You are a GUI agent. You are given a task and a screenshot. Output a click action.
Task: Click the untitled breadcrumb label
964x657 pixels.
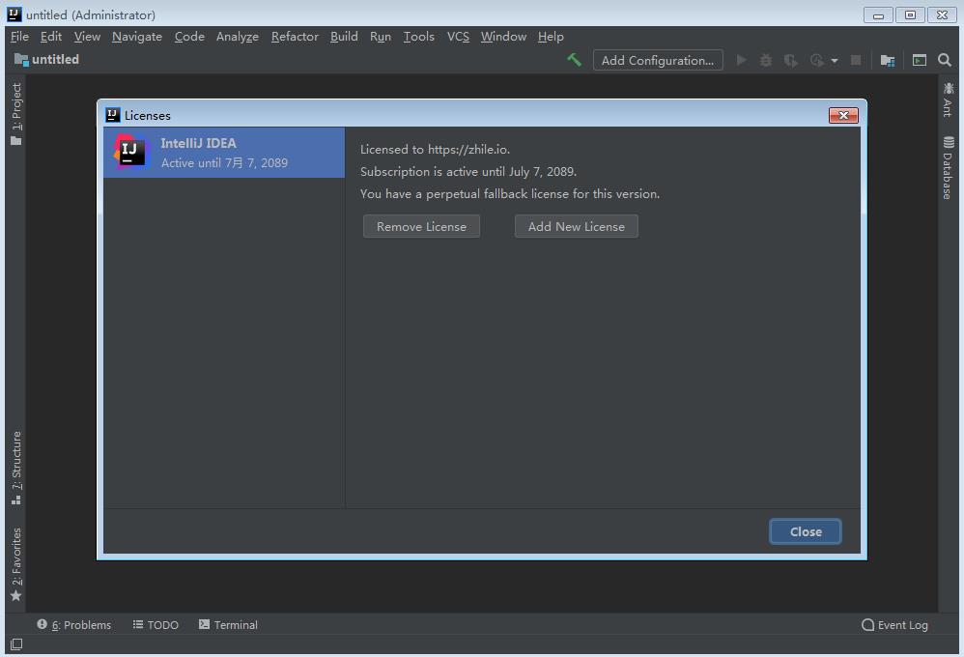(55, 60)
